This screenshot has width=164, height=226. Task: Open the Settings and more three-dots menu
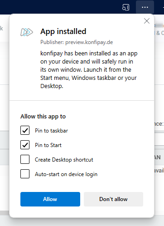145,7
